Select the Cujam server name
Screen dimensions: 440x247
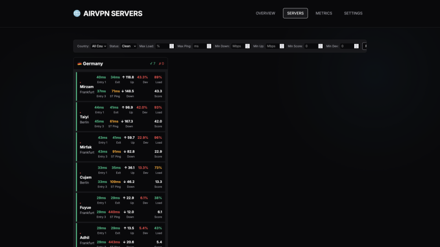tap(86, 178)
